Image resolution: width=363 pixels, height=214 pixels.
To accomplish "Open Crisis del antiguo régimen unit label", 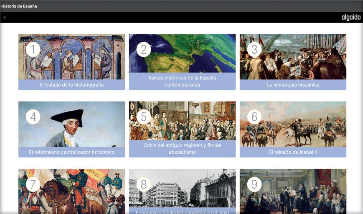I will click(x=182, y=149).
